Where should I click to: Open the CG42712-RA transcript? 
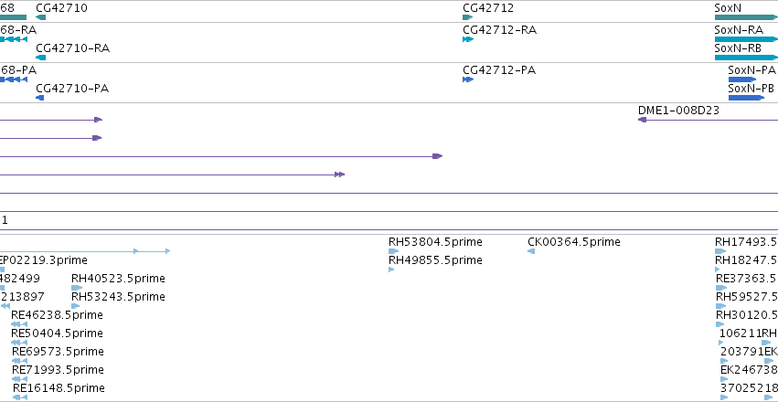[468, 39]
